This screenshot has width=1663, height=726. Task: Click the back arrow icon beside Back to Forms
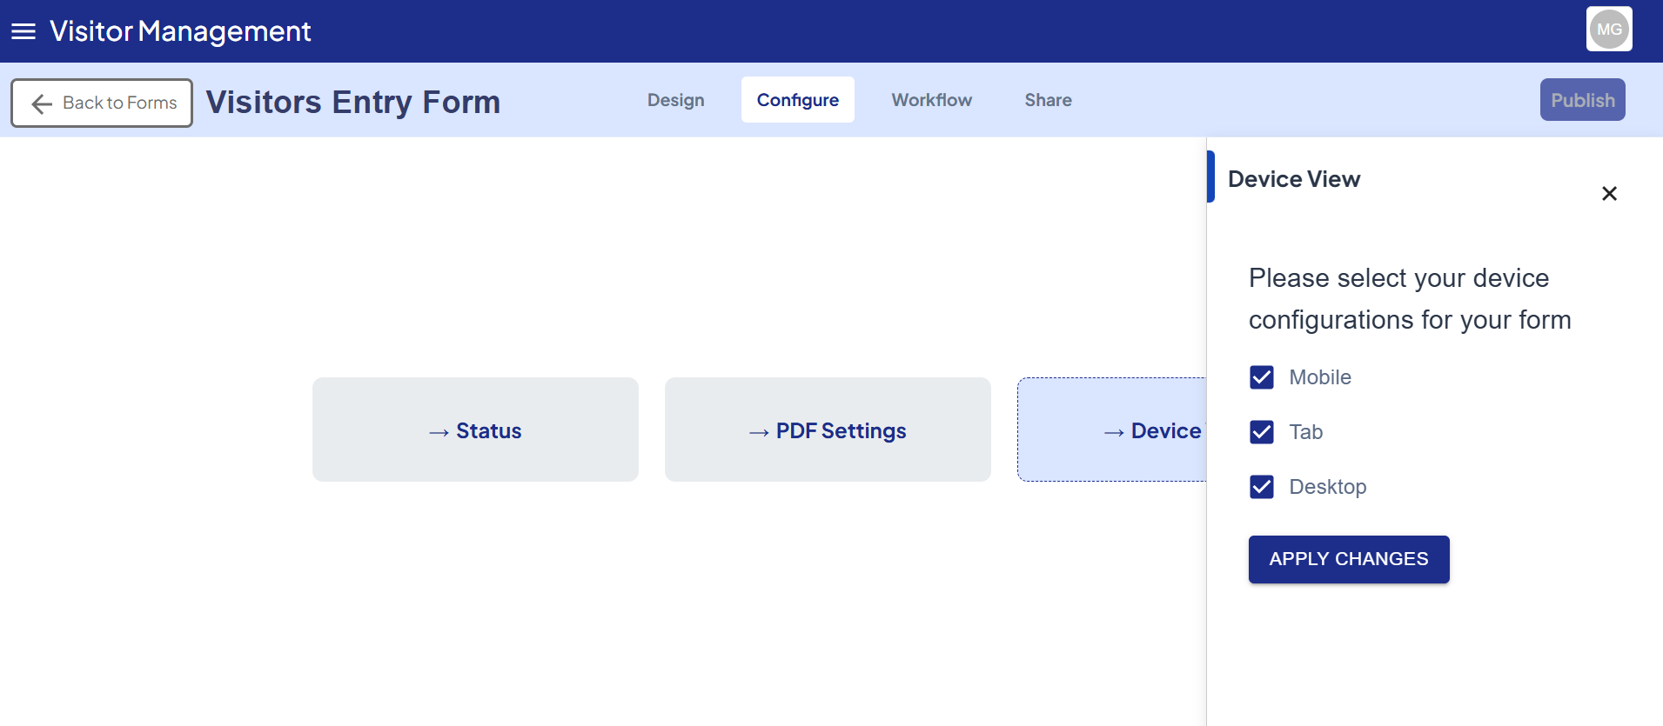click(42, 103)
